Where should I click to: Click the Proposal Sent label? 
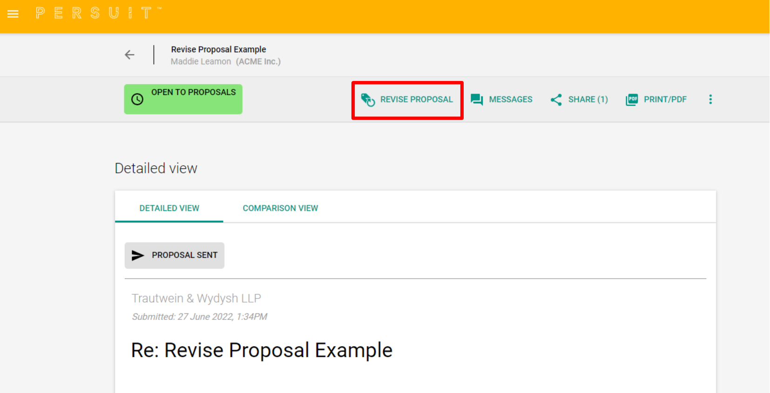click(x=184, y=255)
